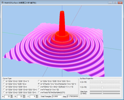The width and height of the screenshot is (124, 100).
Task: Click the X (2~70) slider thumb
Action: coord(102,82)
